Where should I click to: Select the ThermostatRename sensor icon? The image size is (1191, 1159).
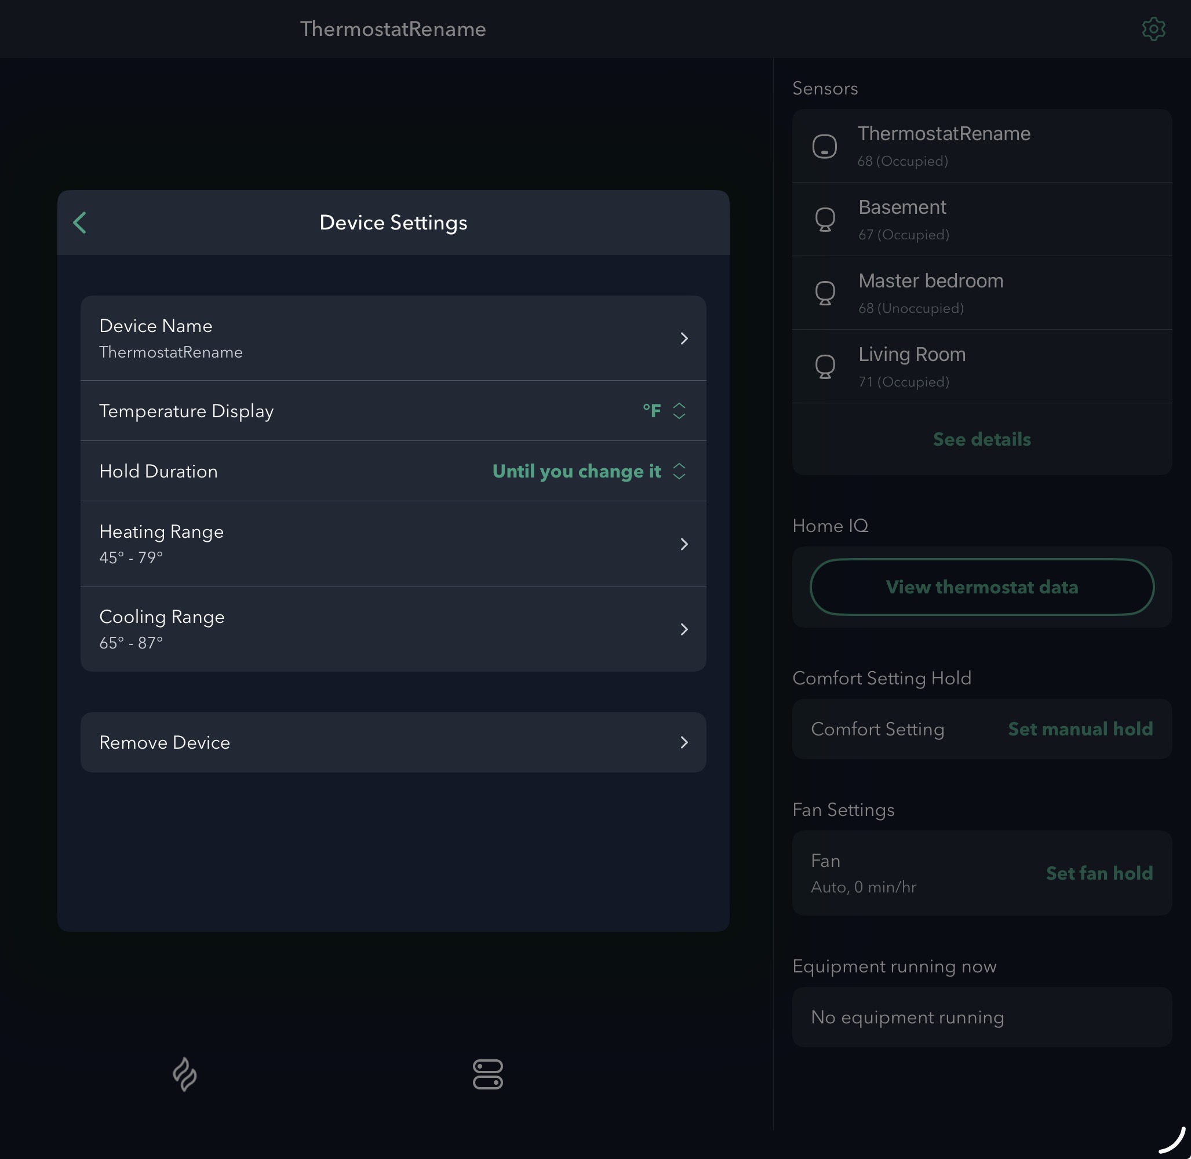(x=825, y=146)
